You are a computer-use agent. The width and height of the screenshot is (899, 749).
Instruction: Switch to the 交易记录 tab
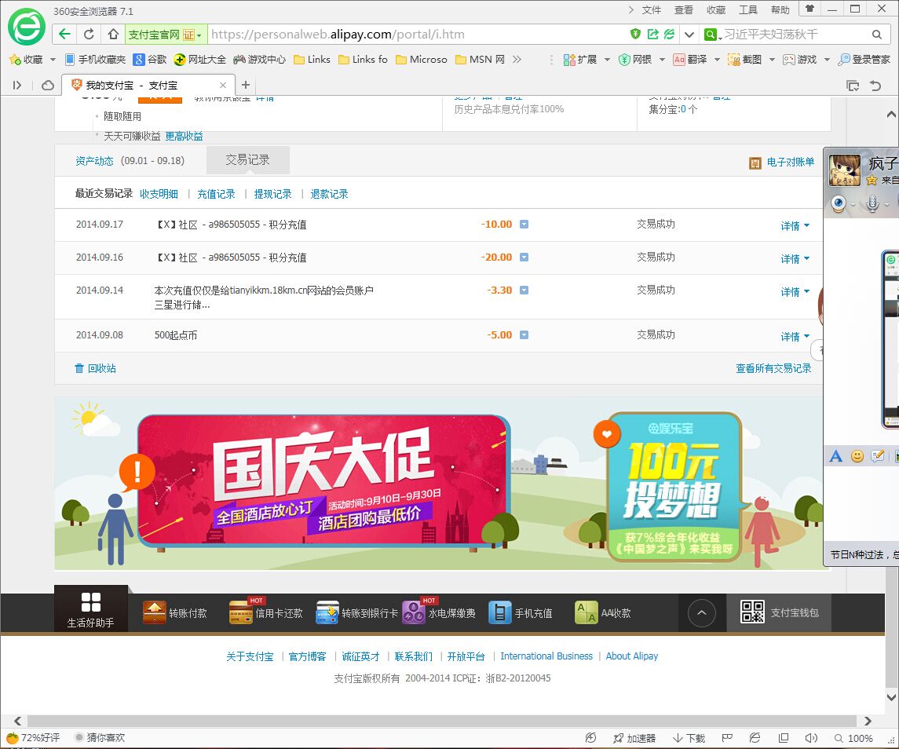pyautogui.click(x=247, y=160)
